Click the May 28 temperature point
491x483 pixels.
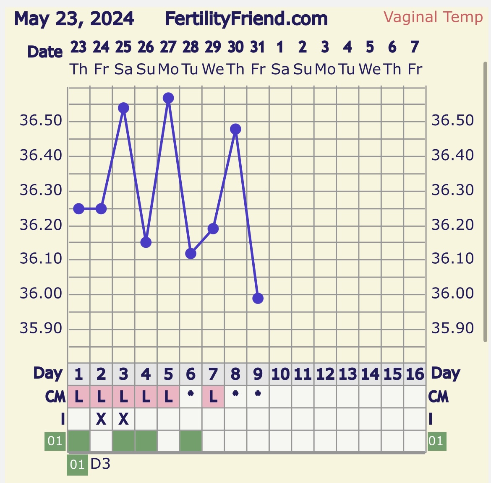pos(191,254)
